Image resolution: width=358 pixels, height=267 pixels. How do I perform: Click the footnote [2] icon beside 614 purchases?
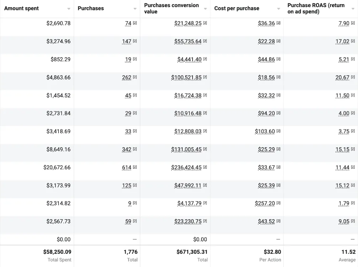tap(135, 167)
